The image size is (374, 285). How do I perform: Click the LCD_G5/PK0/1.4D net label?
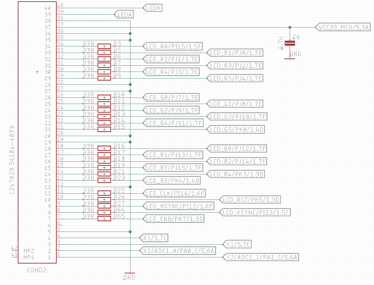[x=236, y=129]
